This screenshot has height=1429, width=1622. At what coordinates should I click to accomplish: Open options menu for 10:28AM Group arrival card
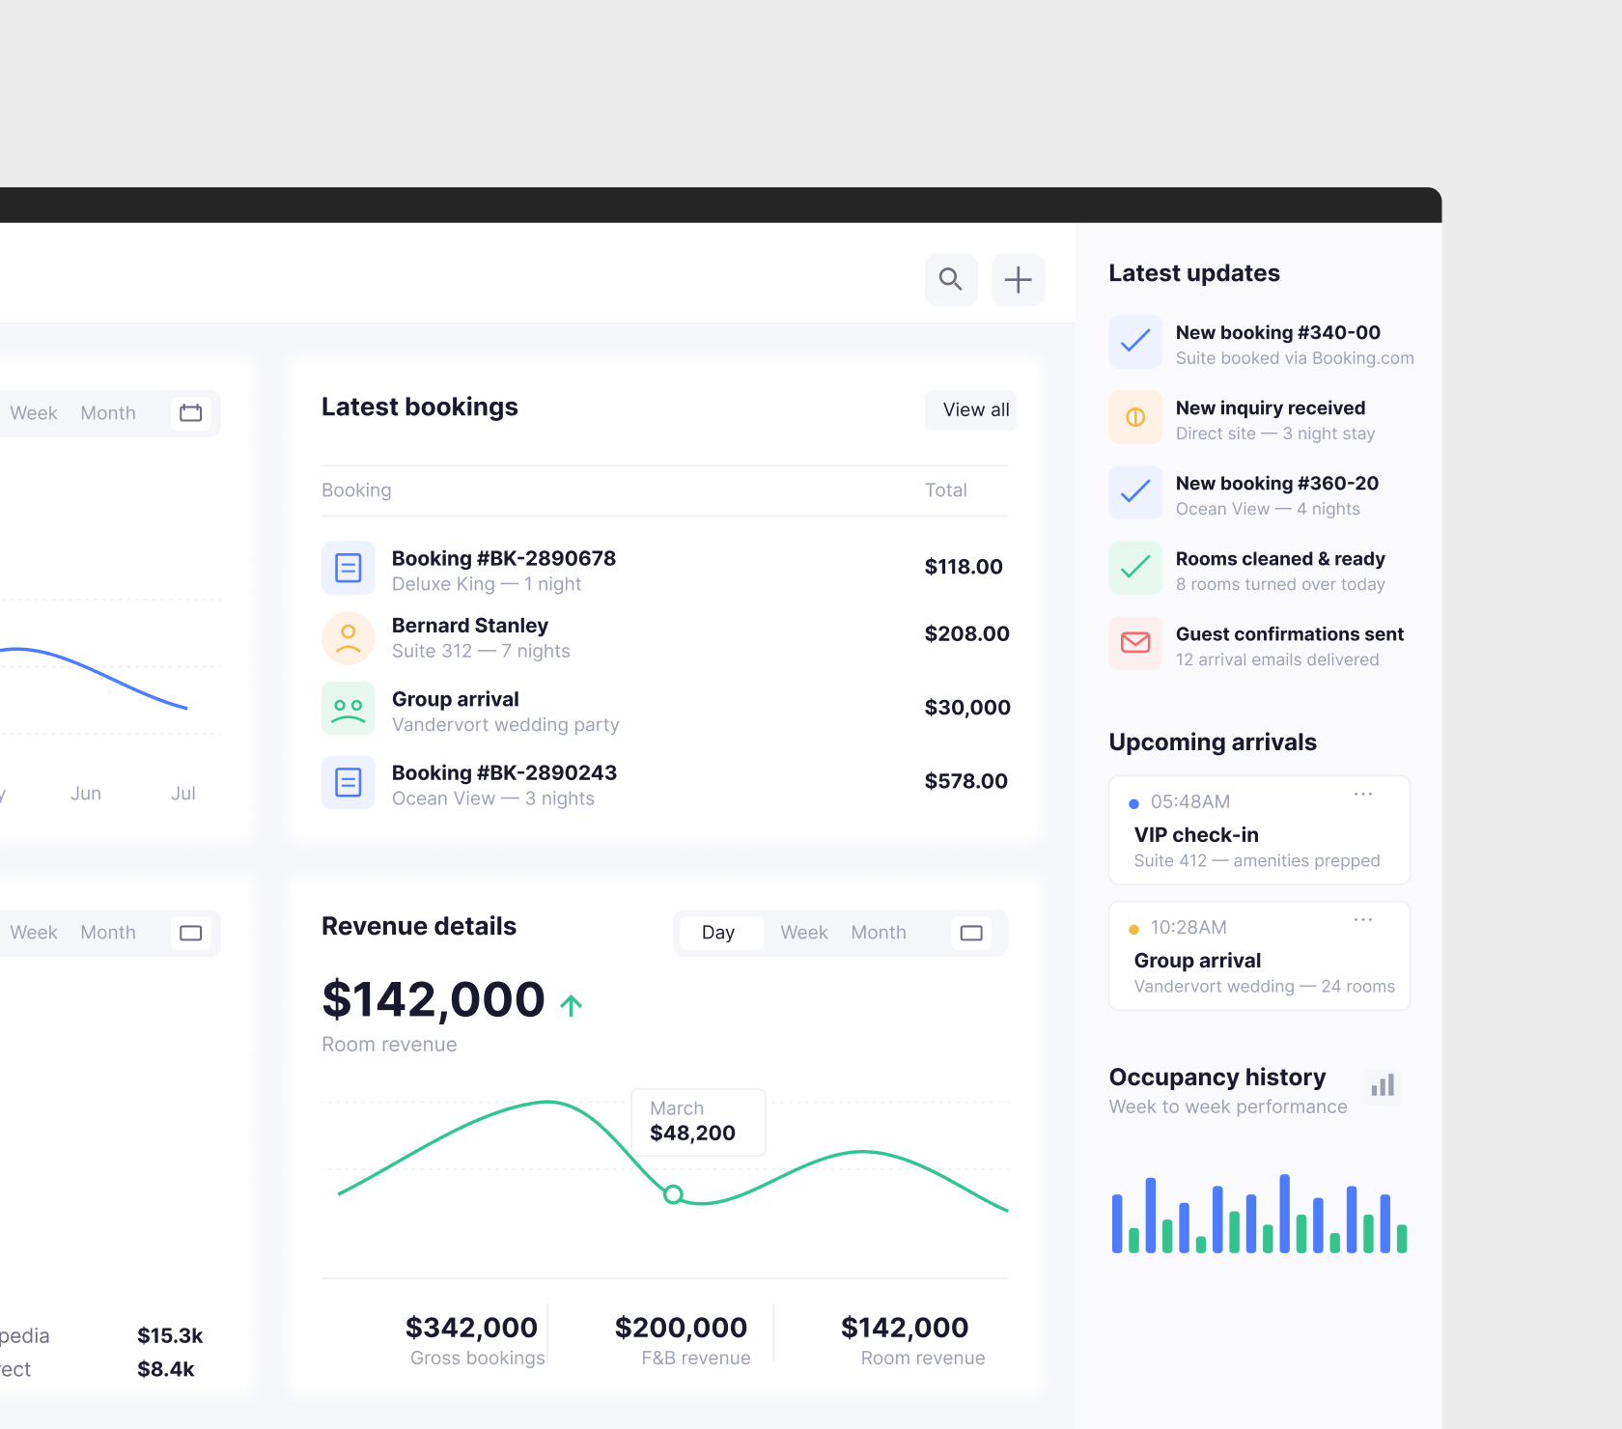(x=1363, y=919)
